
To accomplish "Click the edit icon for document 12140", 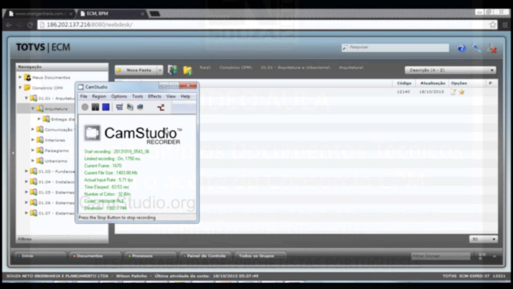I will coord(453,92).
